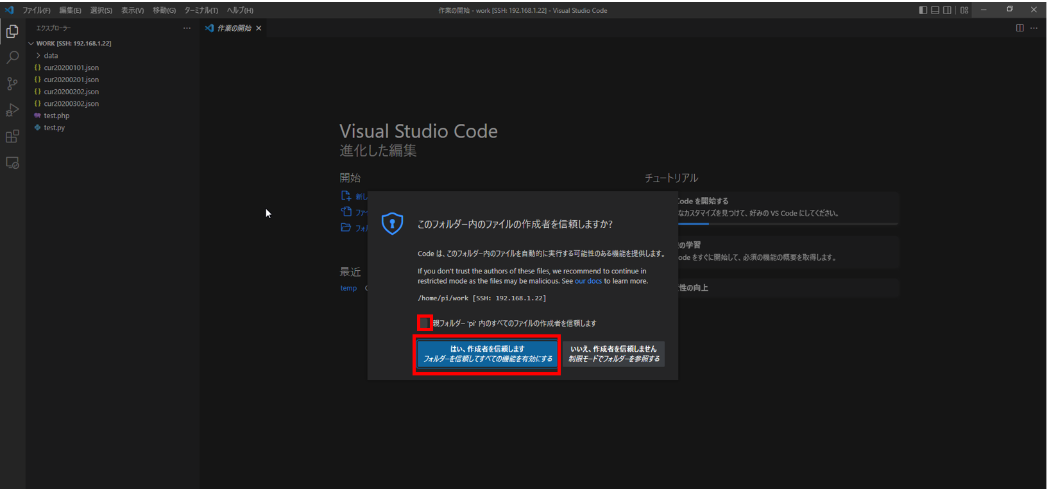
Task: Open the Explorer panel ellipsis menu
Action: pyautogui.click(x=187, y=28)
